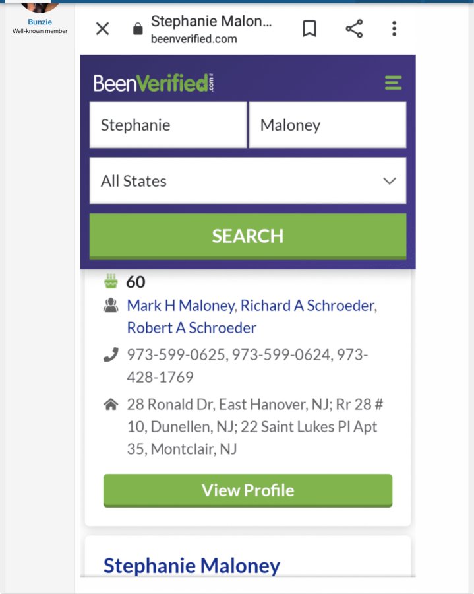Close the browser tab with X icon

tap(103, 29)
